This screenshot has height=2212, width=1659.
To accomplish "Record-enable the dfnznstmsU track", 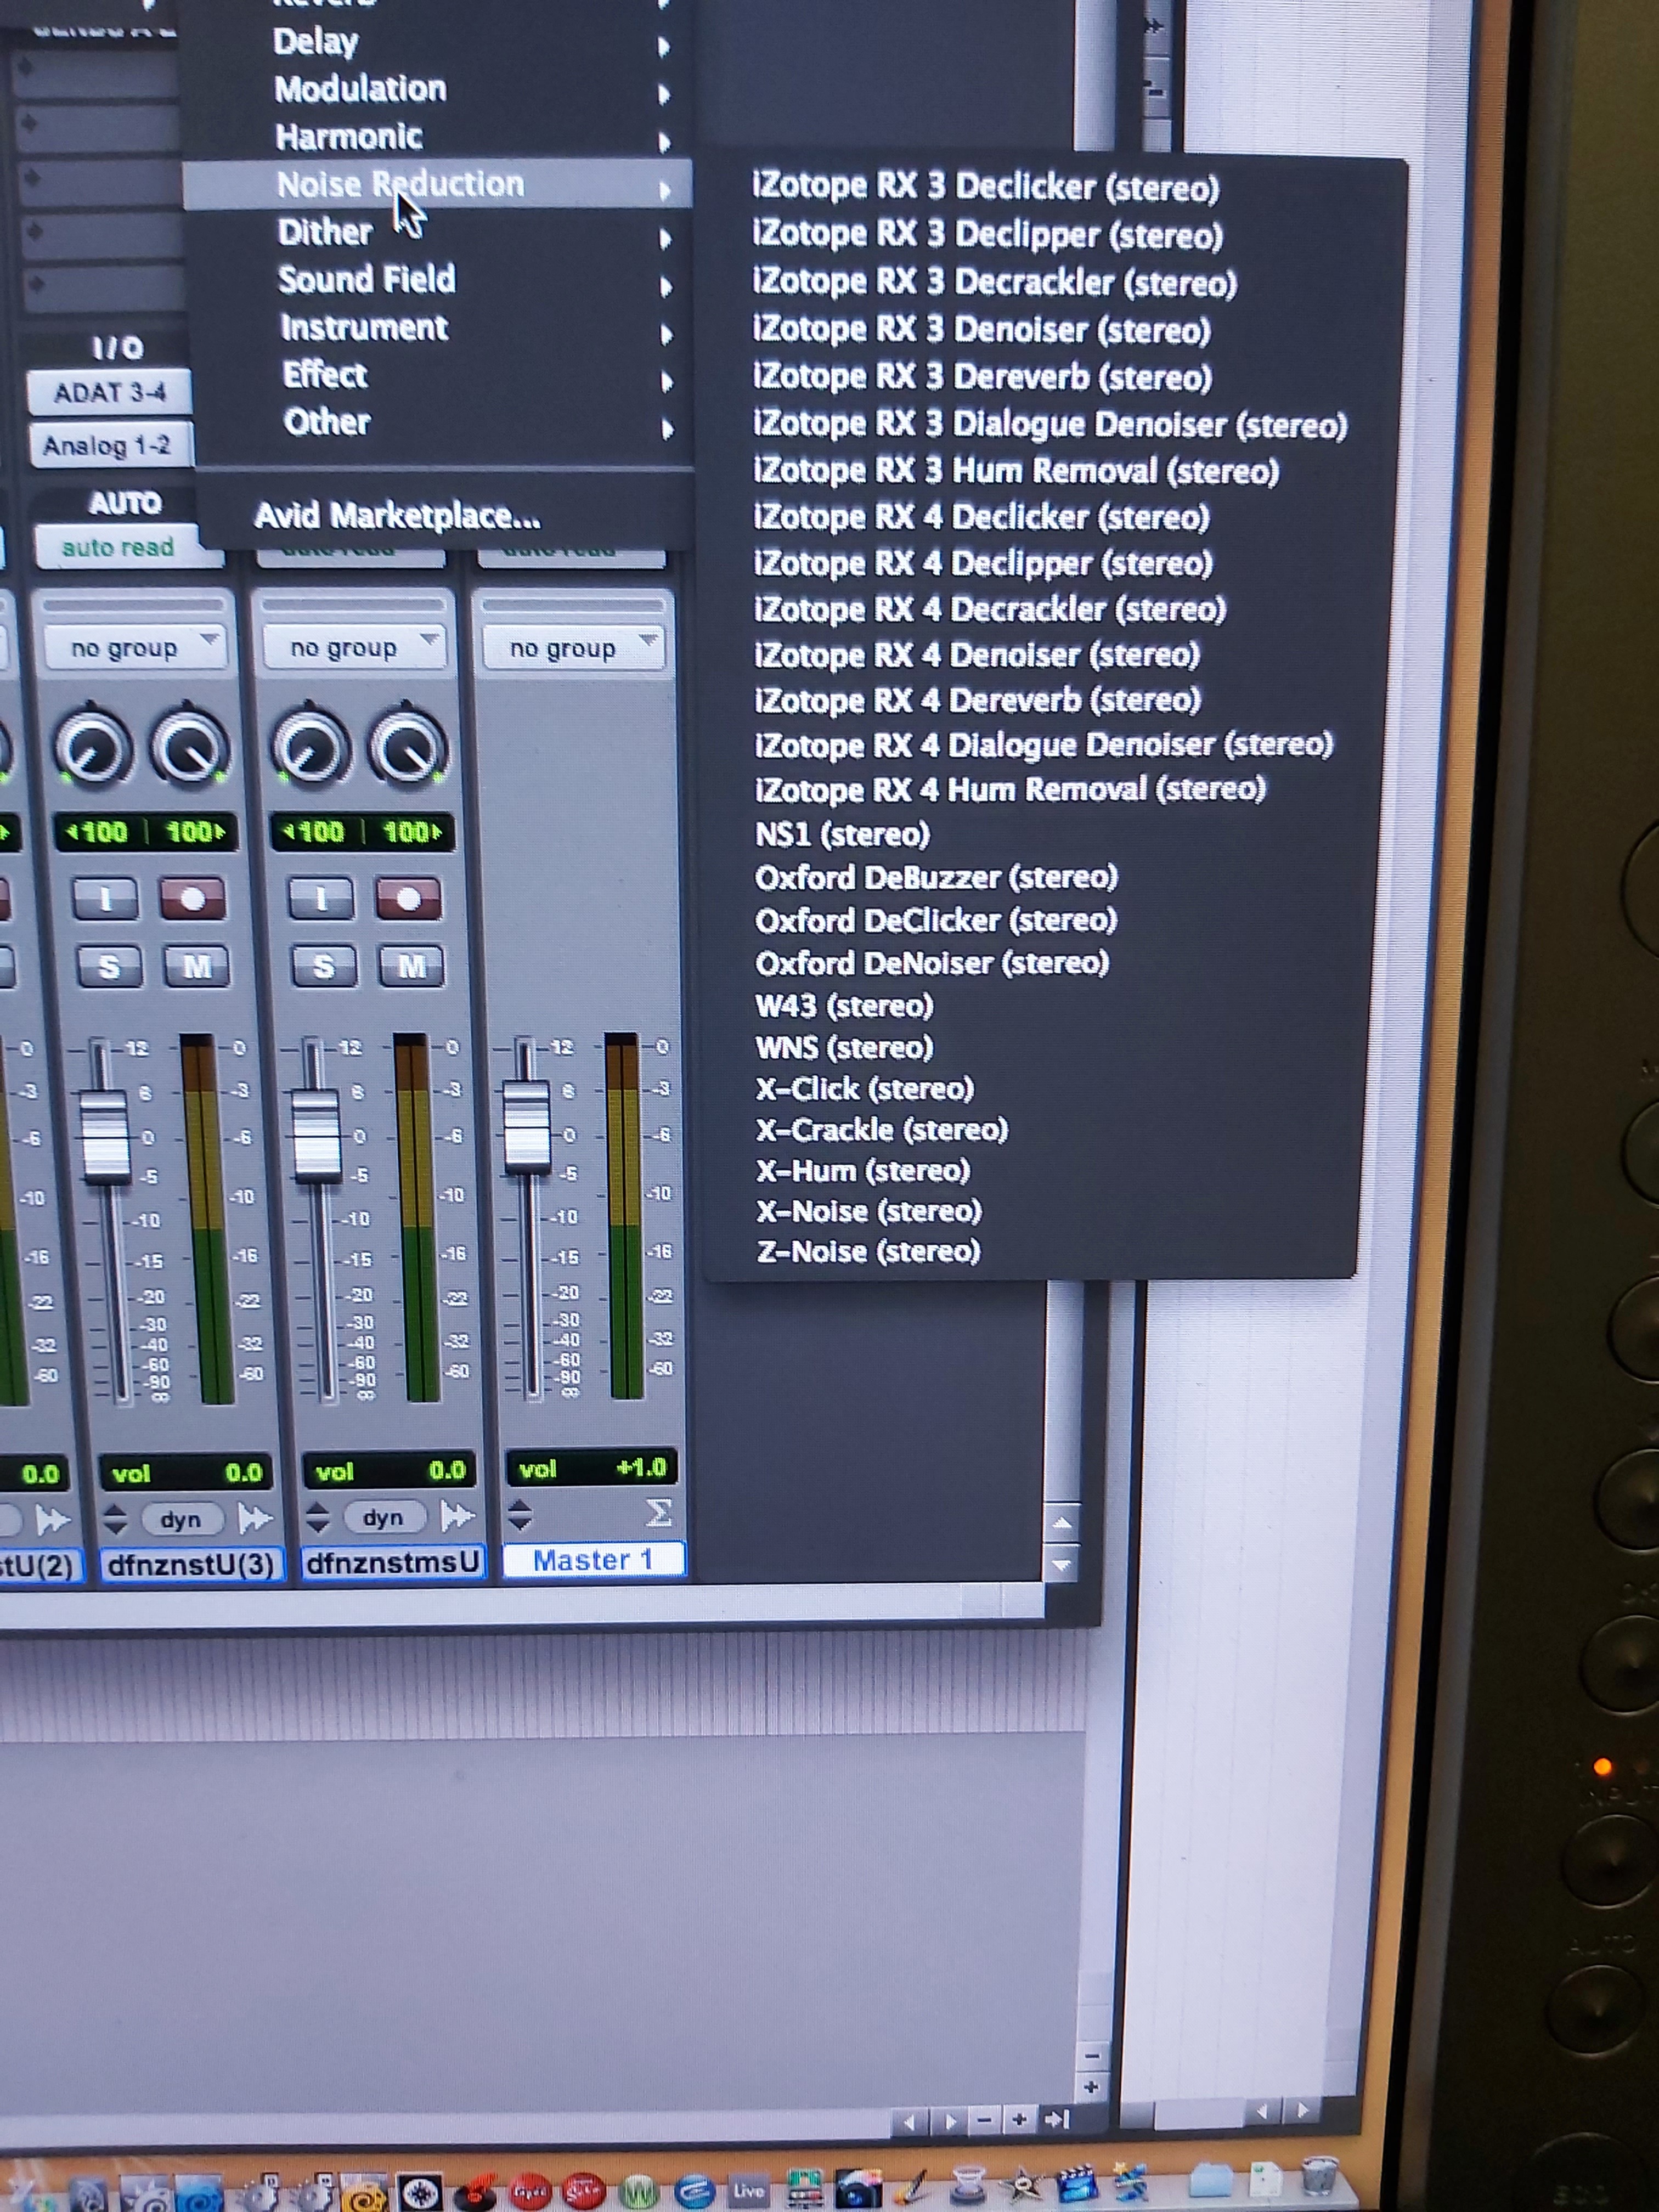I will (x=408, y=899).
